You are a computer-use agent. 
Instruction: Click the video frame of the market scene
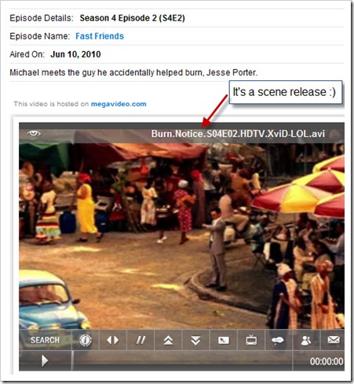point(181,236)
